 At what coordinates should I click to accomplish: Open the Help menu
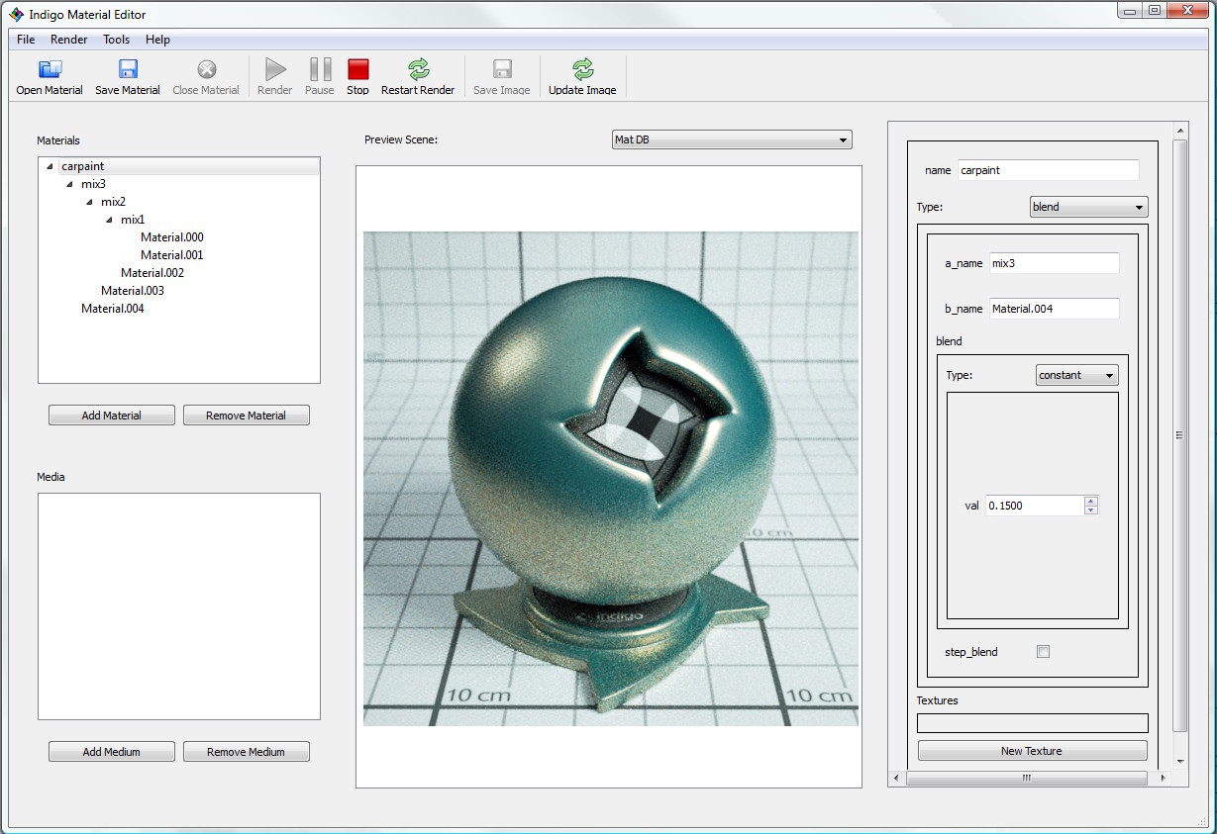click(157, 40)
